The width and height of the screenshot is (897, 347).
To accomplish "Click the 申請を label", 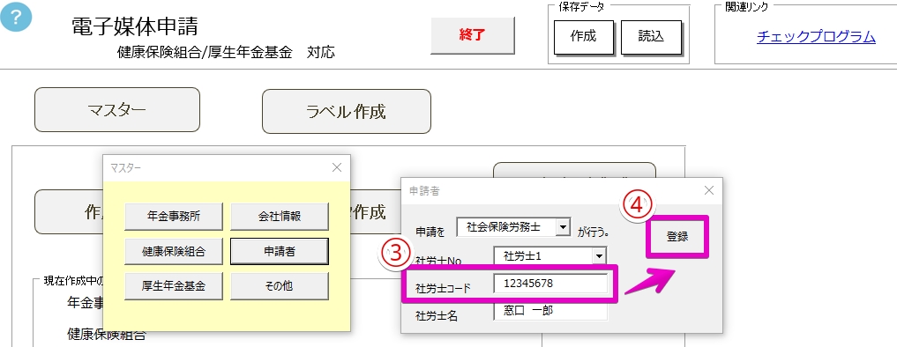I will [430, 233].
